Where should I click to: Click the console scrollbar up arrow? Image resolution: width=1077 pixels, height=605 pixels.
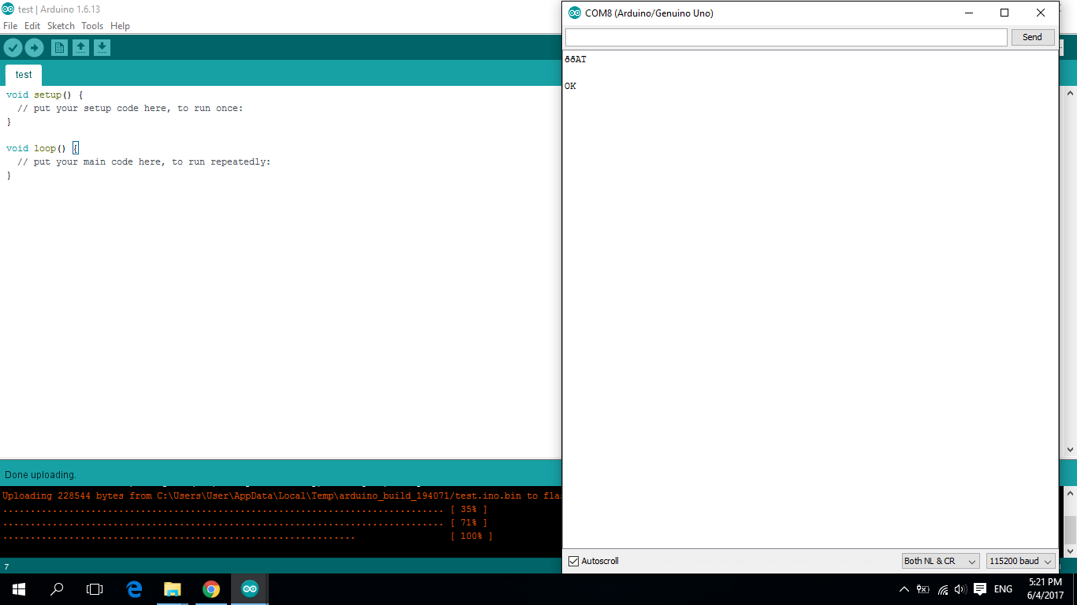1070,493
